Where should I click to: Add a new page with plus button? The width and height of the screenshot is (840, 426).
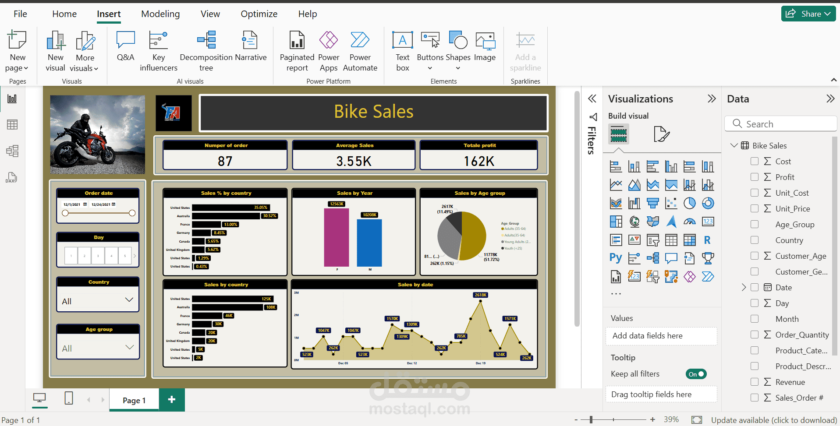coord(172,399)
